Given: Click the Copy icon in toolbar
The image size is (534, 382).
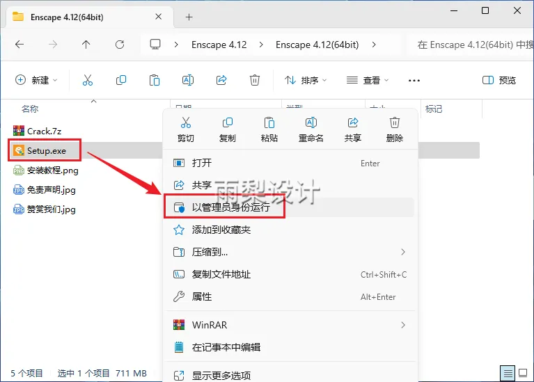Looking at the screenshot, I should point(121,80).
